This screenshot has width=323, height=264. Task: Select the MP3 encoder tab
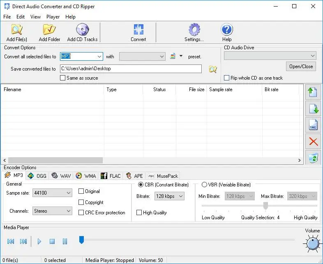(14, 175)
